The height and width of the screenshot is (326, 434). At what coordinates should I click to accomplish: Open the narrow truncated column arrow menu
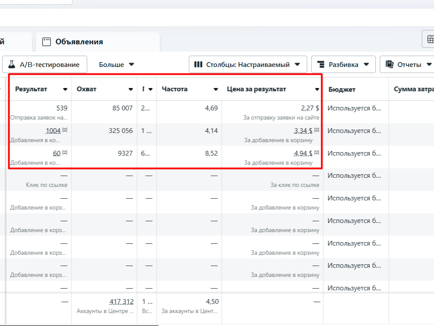[151, 89]
